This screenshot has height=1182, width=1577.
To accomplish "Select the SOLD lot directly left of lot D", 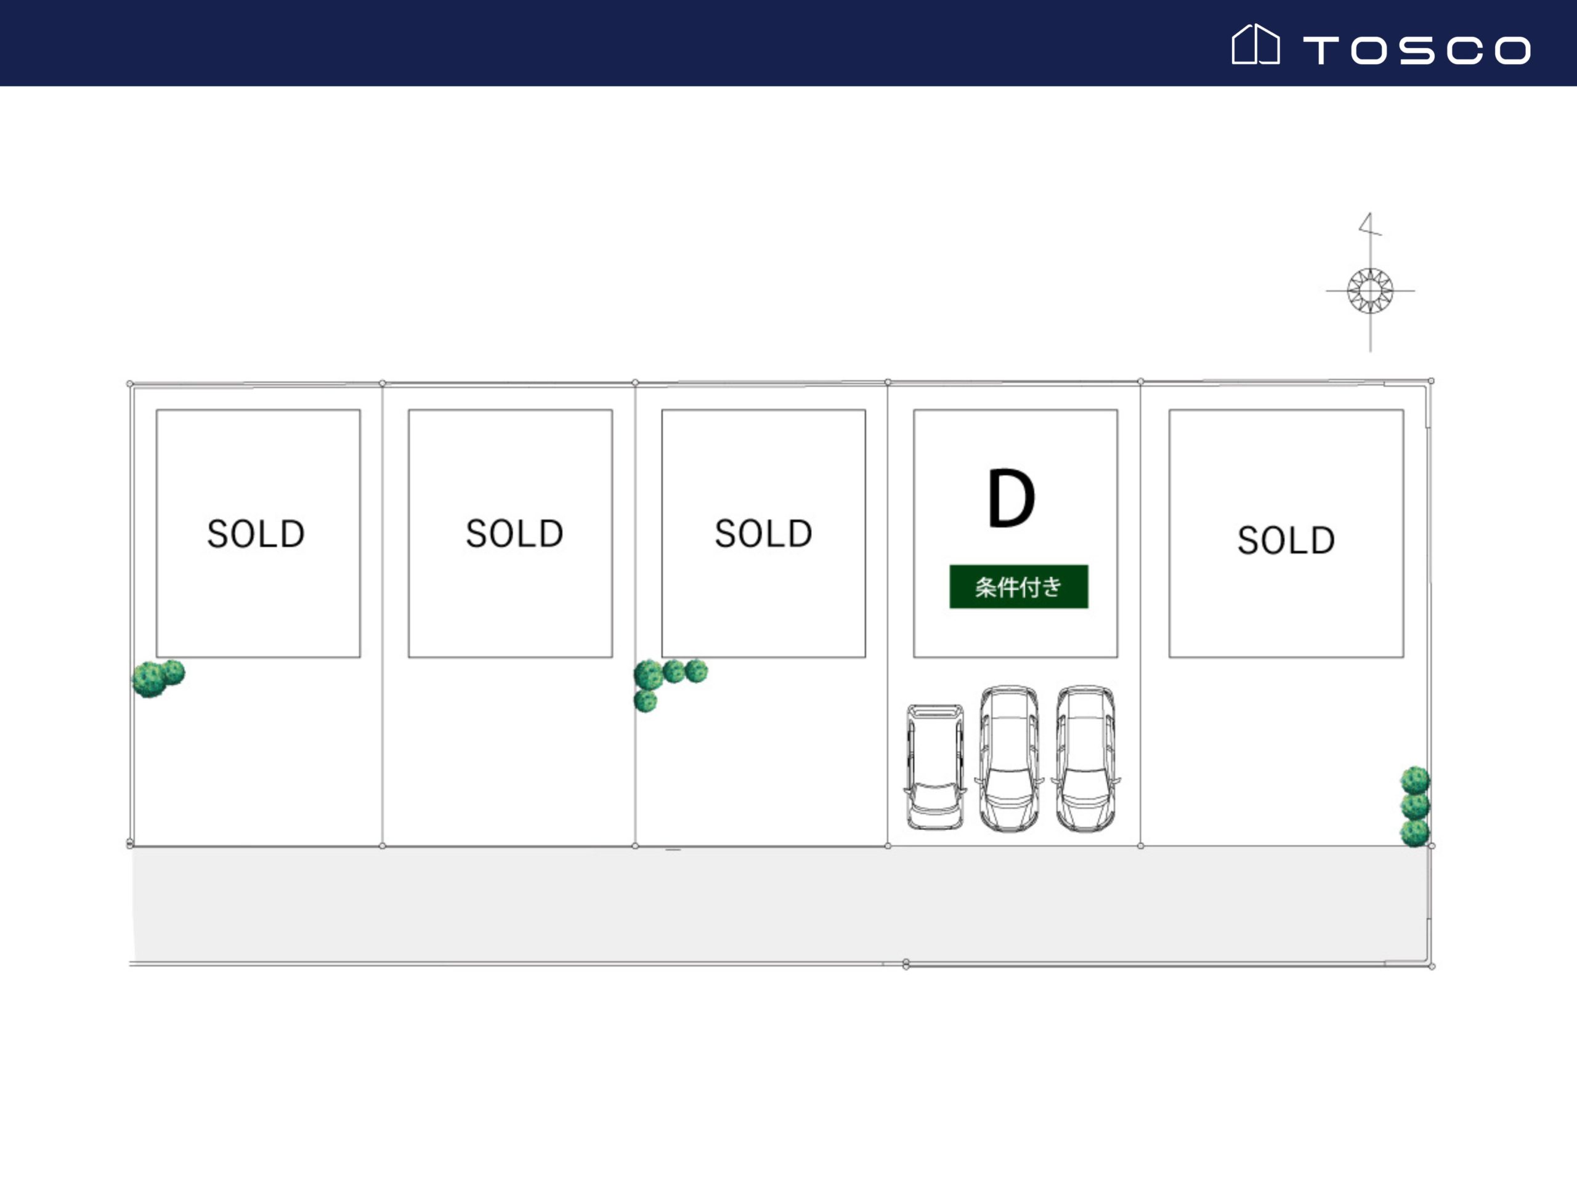I will tap(763, 533).
